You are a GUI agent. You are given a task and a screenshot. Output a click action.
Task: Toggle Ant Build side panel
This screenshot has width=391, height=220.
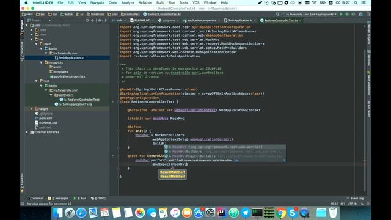pos(368,109)
